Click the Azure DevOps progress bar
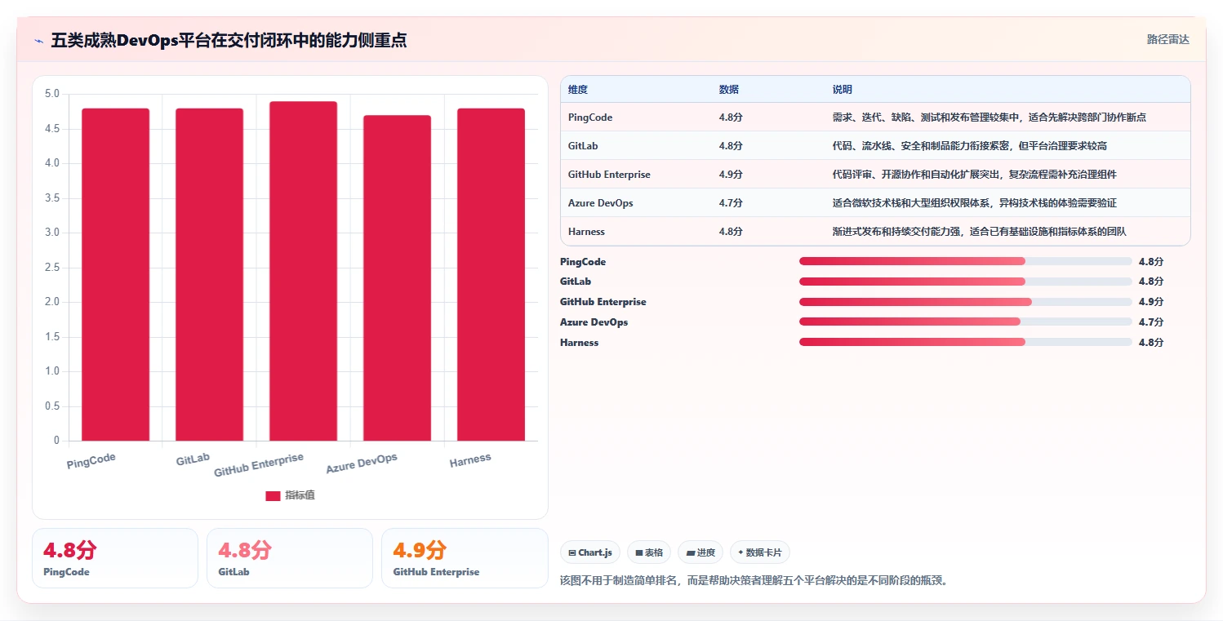The width and height of the screenshot is (1223, 621). [x=966, y=322]
